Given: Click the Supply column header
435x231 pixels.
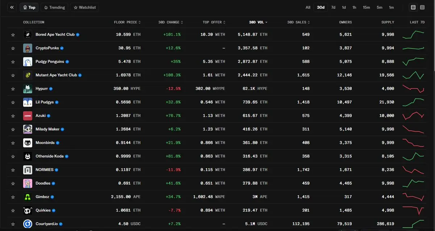Looking at the screenshot, I should point(388,22).
